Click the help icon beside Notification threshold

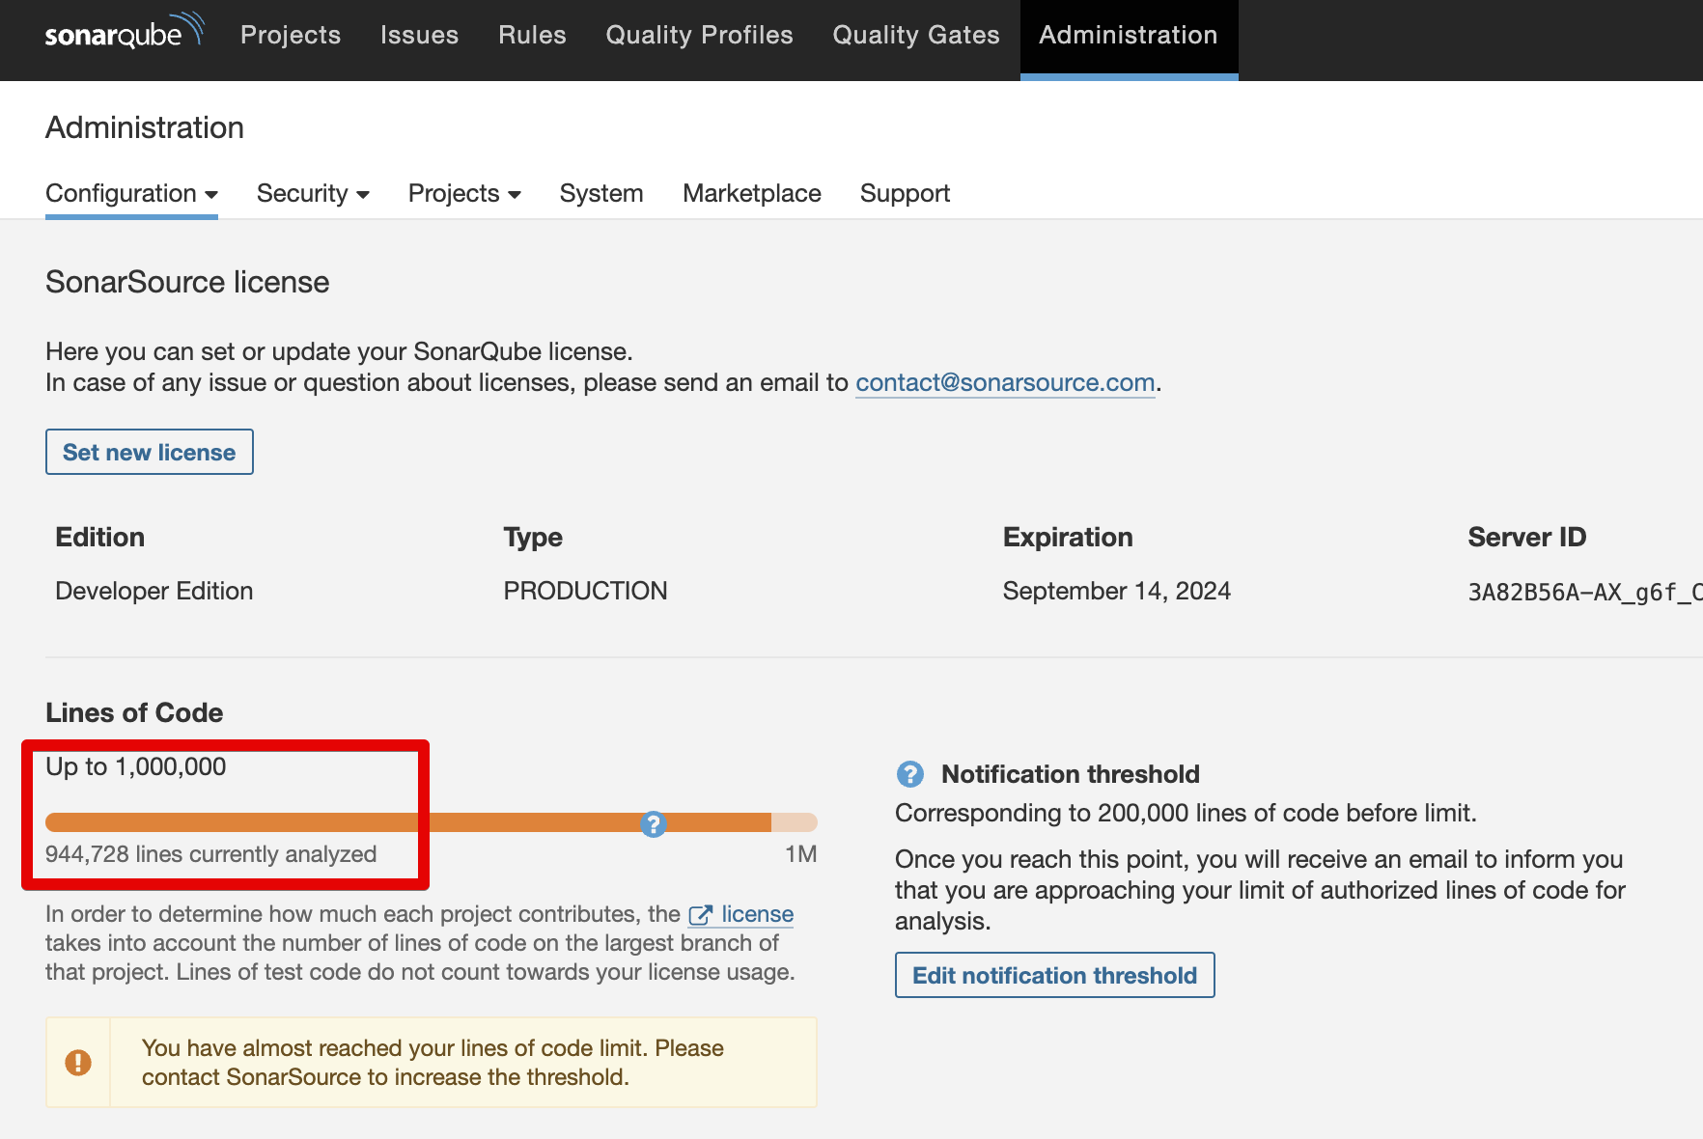tap(909, 774)
